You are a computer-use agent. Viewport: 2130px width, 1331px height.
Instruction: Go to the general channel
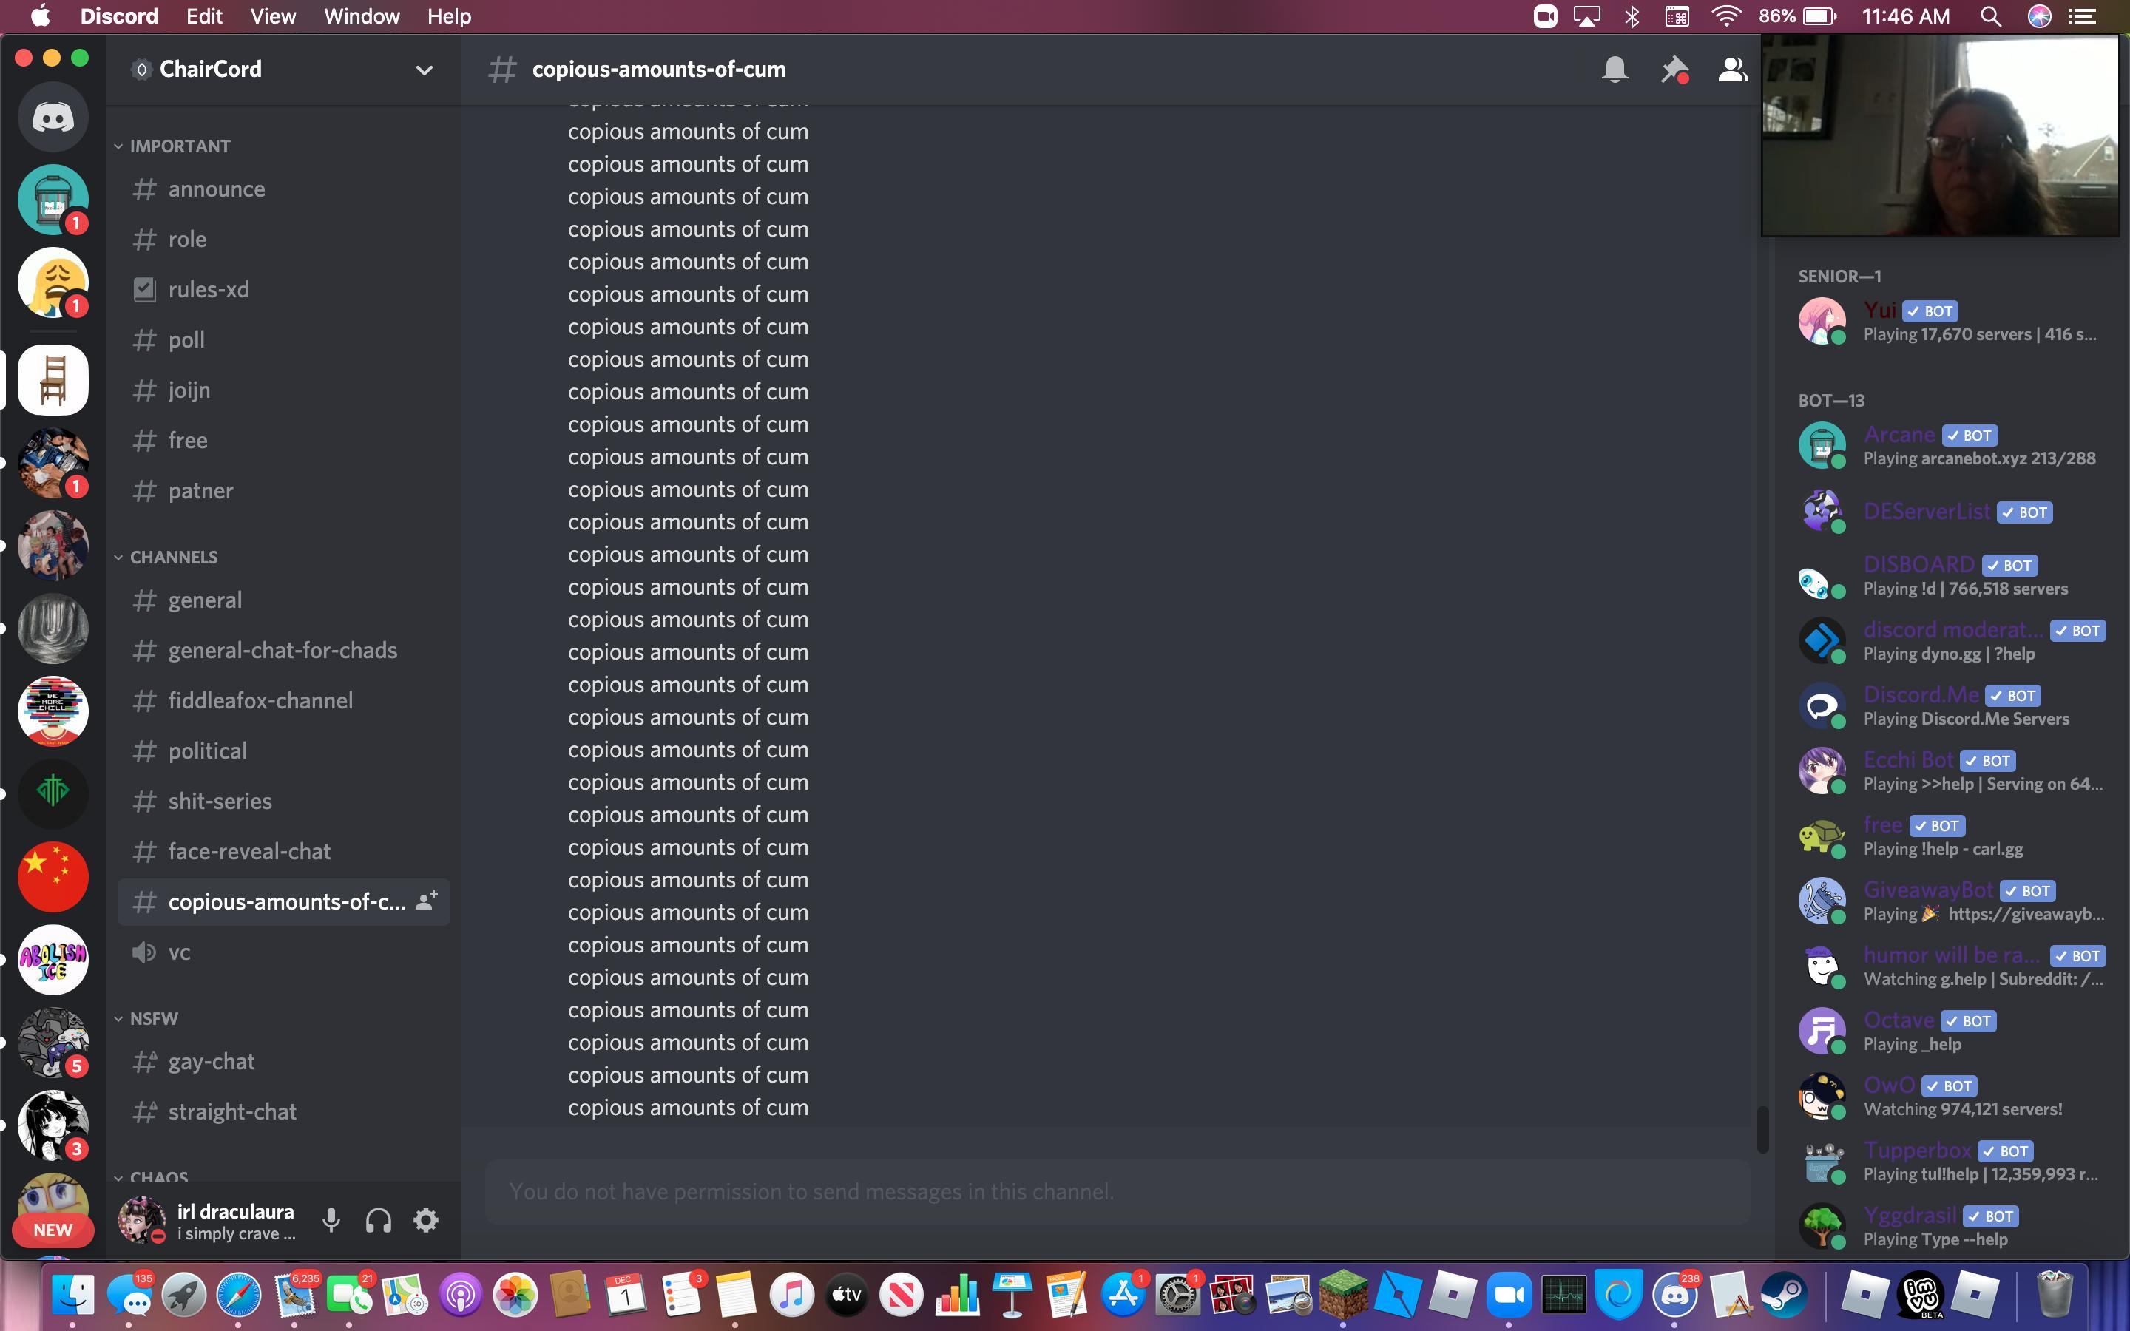point(204,600)
